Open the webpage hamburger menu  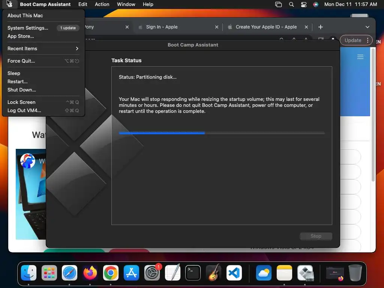click(x=360, y=57)
